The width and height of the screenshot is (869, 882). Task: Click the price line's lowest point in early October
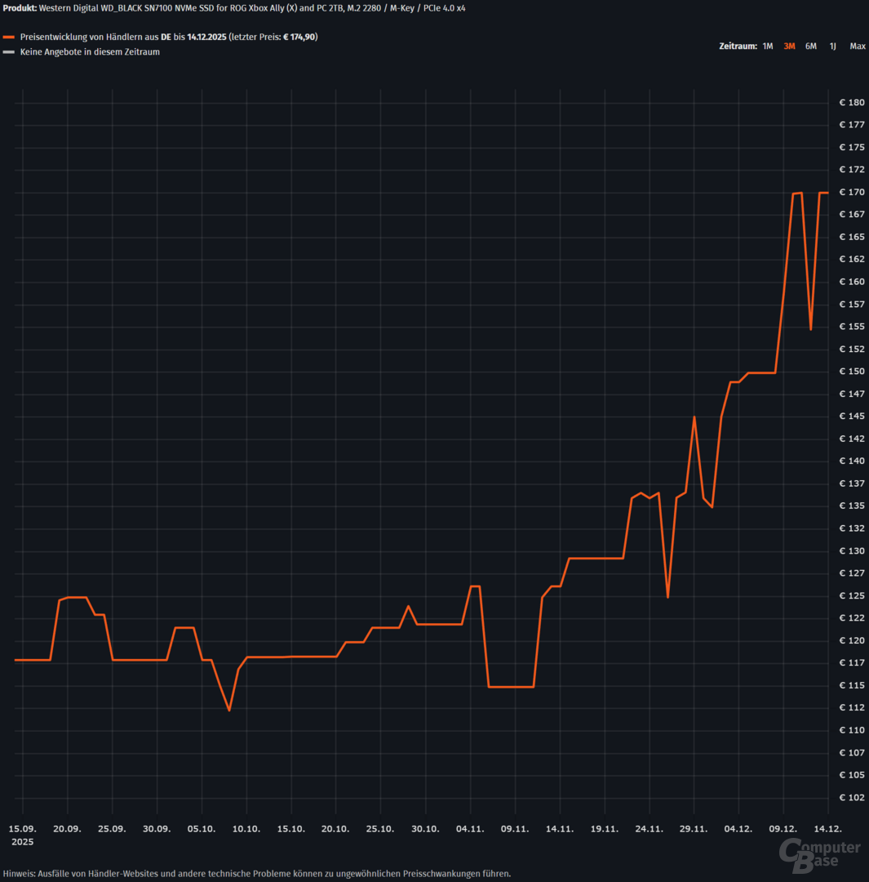229,710
